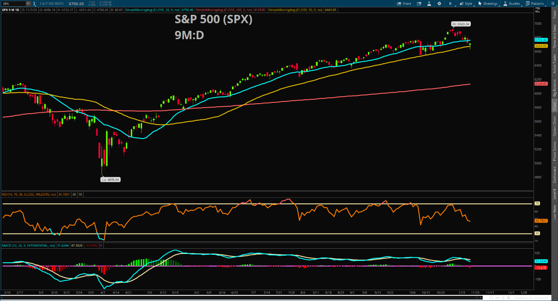Select the pointer cursor tool in bottom bar
Screen dimensions: 558x301
508,298
